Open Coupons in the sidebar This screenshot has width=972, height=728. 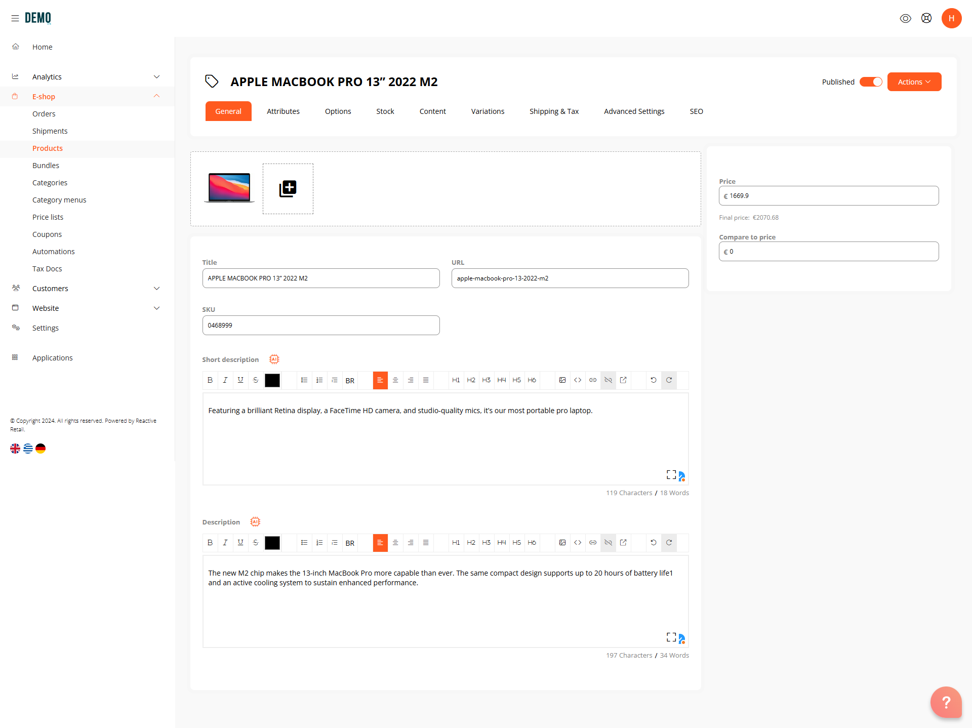47,234
